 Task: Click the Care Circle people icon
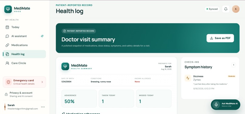pyautogui.click(x=7, y=63)
